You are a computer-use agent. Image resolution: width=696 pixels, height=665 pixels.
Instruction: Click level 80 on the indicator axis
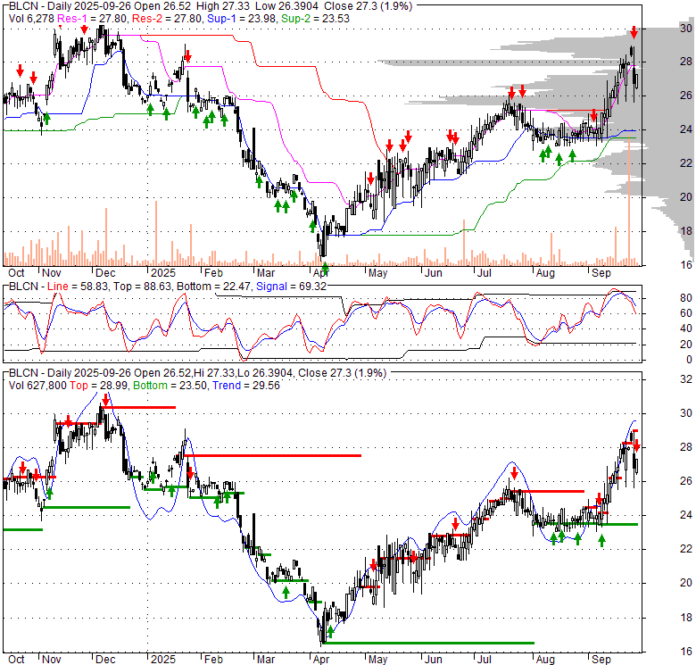click(686, 298)
